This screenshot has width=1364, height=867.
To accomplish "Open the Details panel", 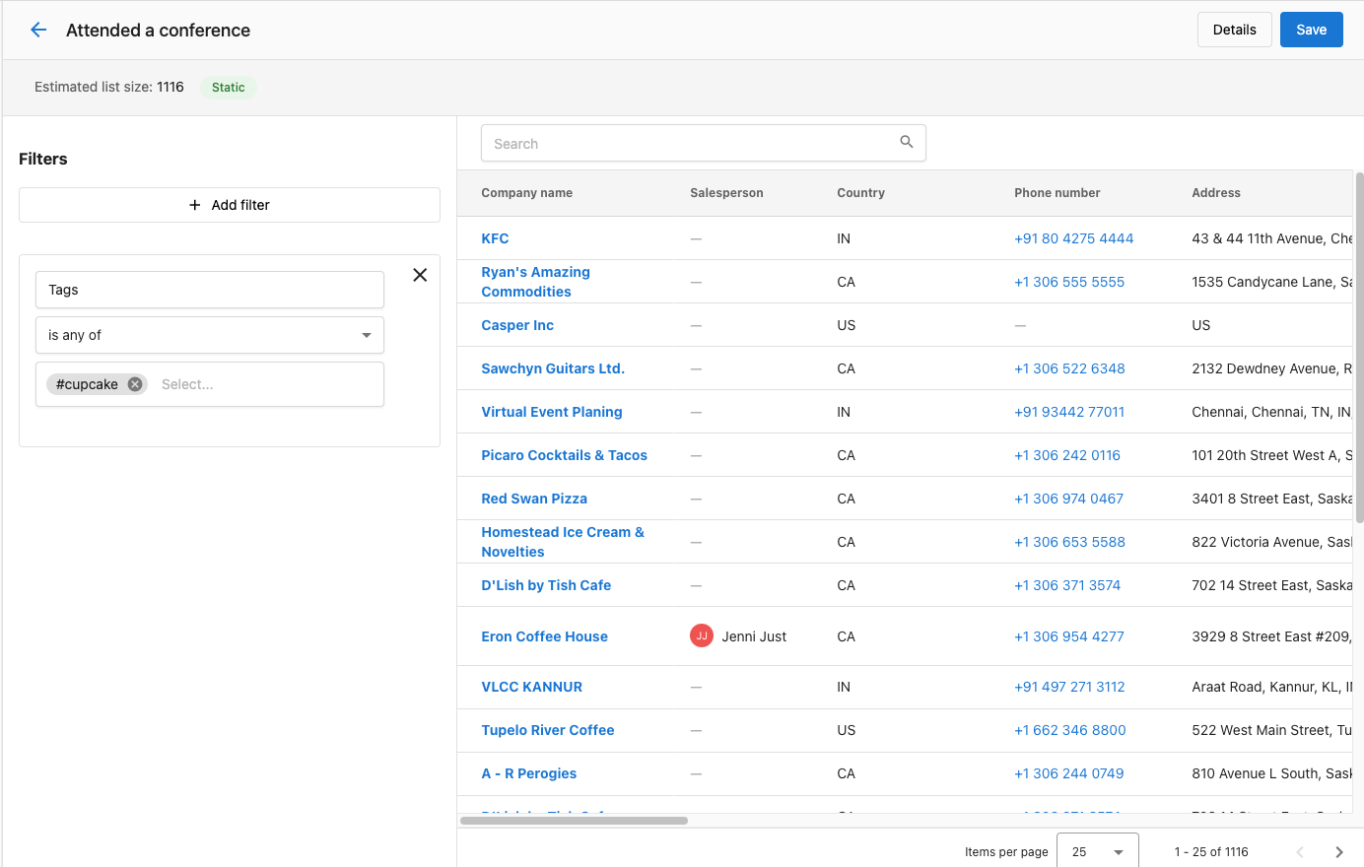I will click(x=1234, y=30).
